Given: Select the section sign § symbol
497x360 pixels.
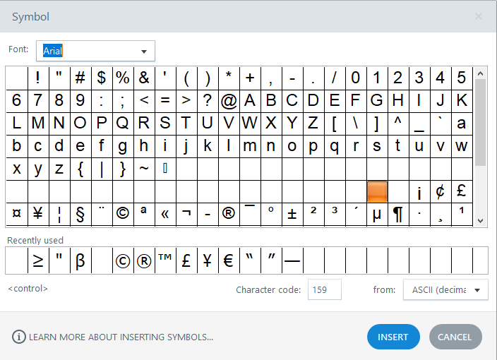Looking at the screenshot, I should coord(80,214).
